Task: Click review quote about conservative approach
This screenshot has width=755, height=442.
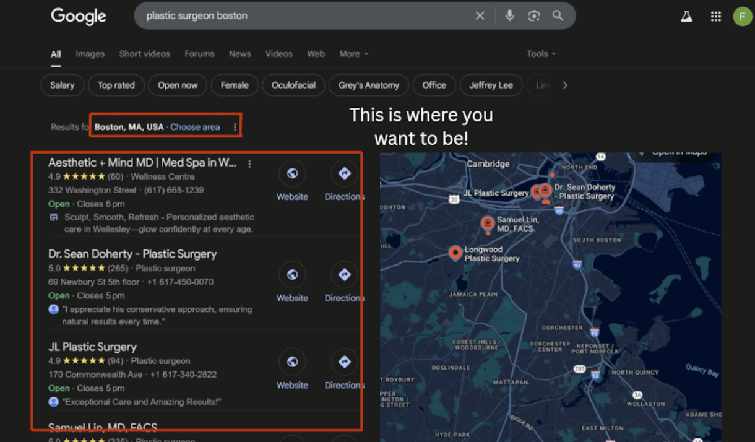Action: (157, 316)
